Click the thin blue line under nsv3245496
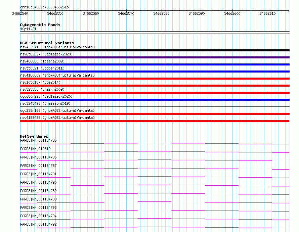Viewport: 299px width, 232px height. point(155,106)
